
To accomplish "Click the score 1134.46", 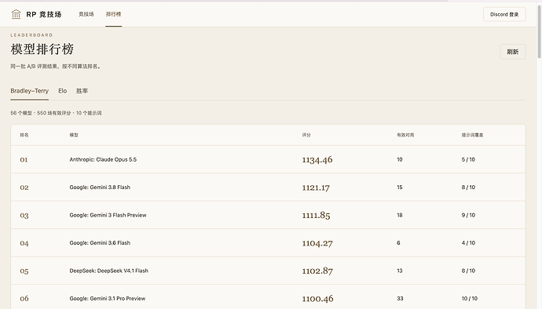I will coord(317,159).
